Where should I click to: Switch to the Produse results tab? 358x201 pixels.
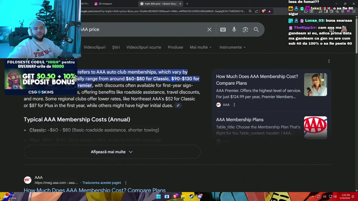pyautogui.click(x=175, y=47)
